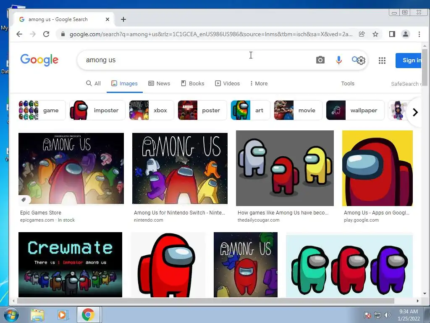Switch to the Videos tab
The image size is (430, 323).
227,84
